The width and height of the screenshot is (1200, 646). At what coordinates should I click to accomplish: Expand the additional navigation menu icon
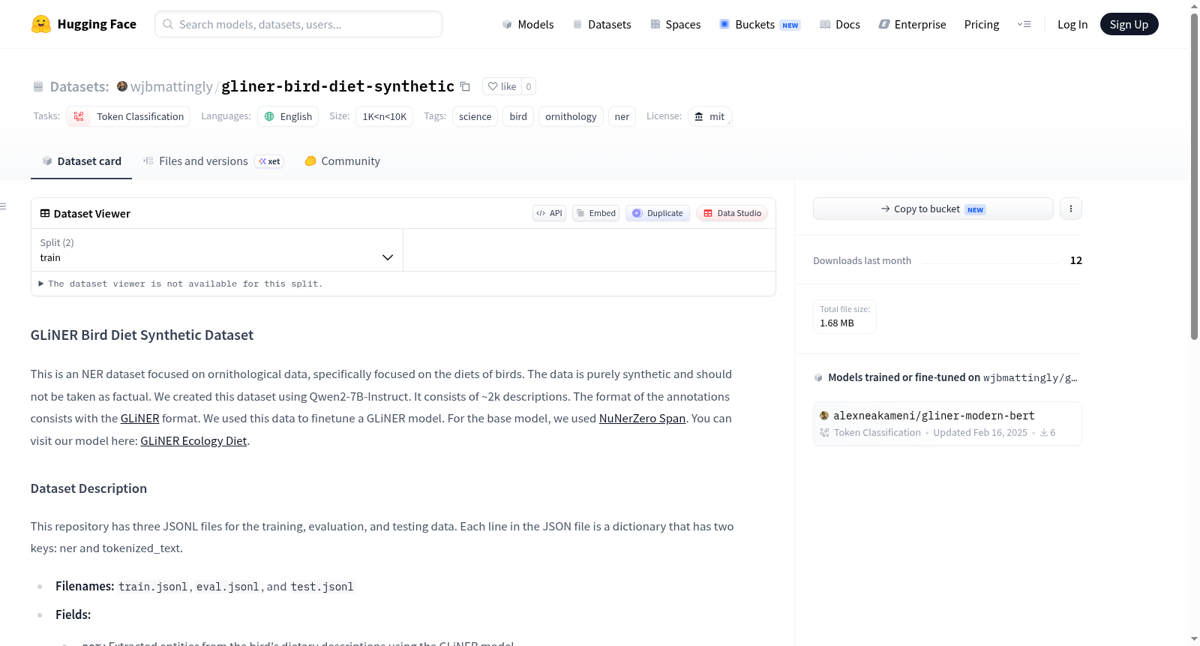click(x=1024, y=24)
